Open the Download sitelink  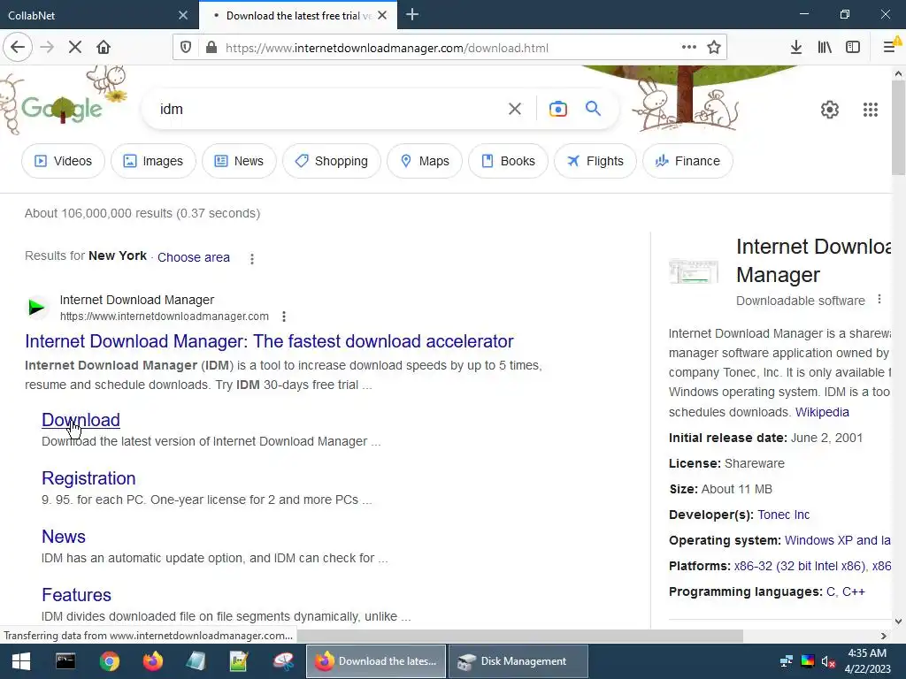(81, 420)
